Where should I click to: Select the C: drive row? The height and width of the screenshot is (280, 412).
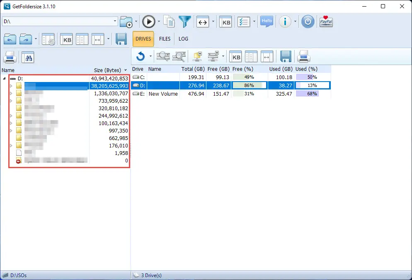(231, 77)
